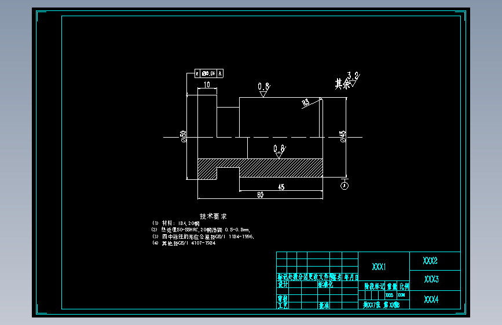The width and height of the screenshot is (502, 325).
Task: Click the '设计' title block cell
Action: click(283, 285)
